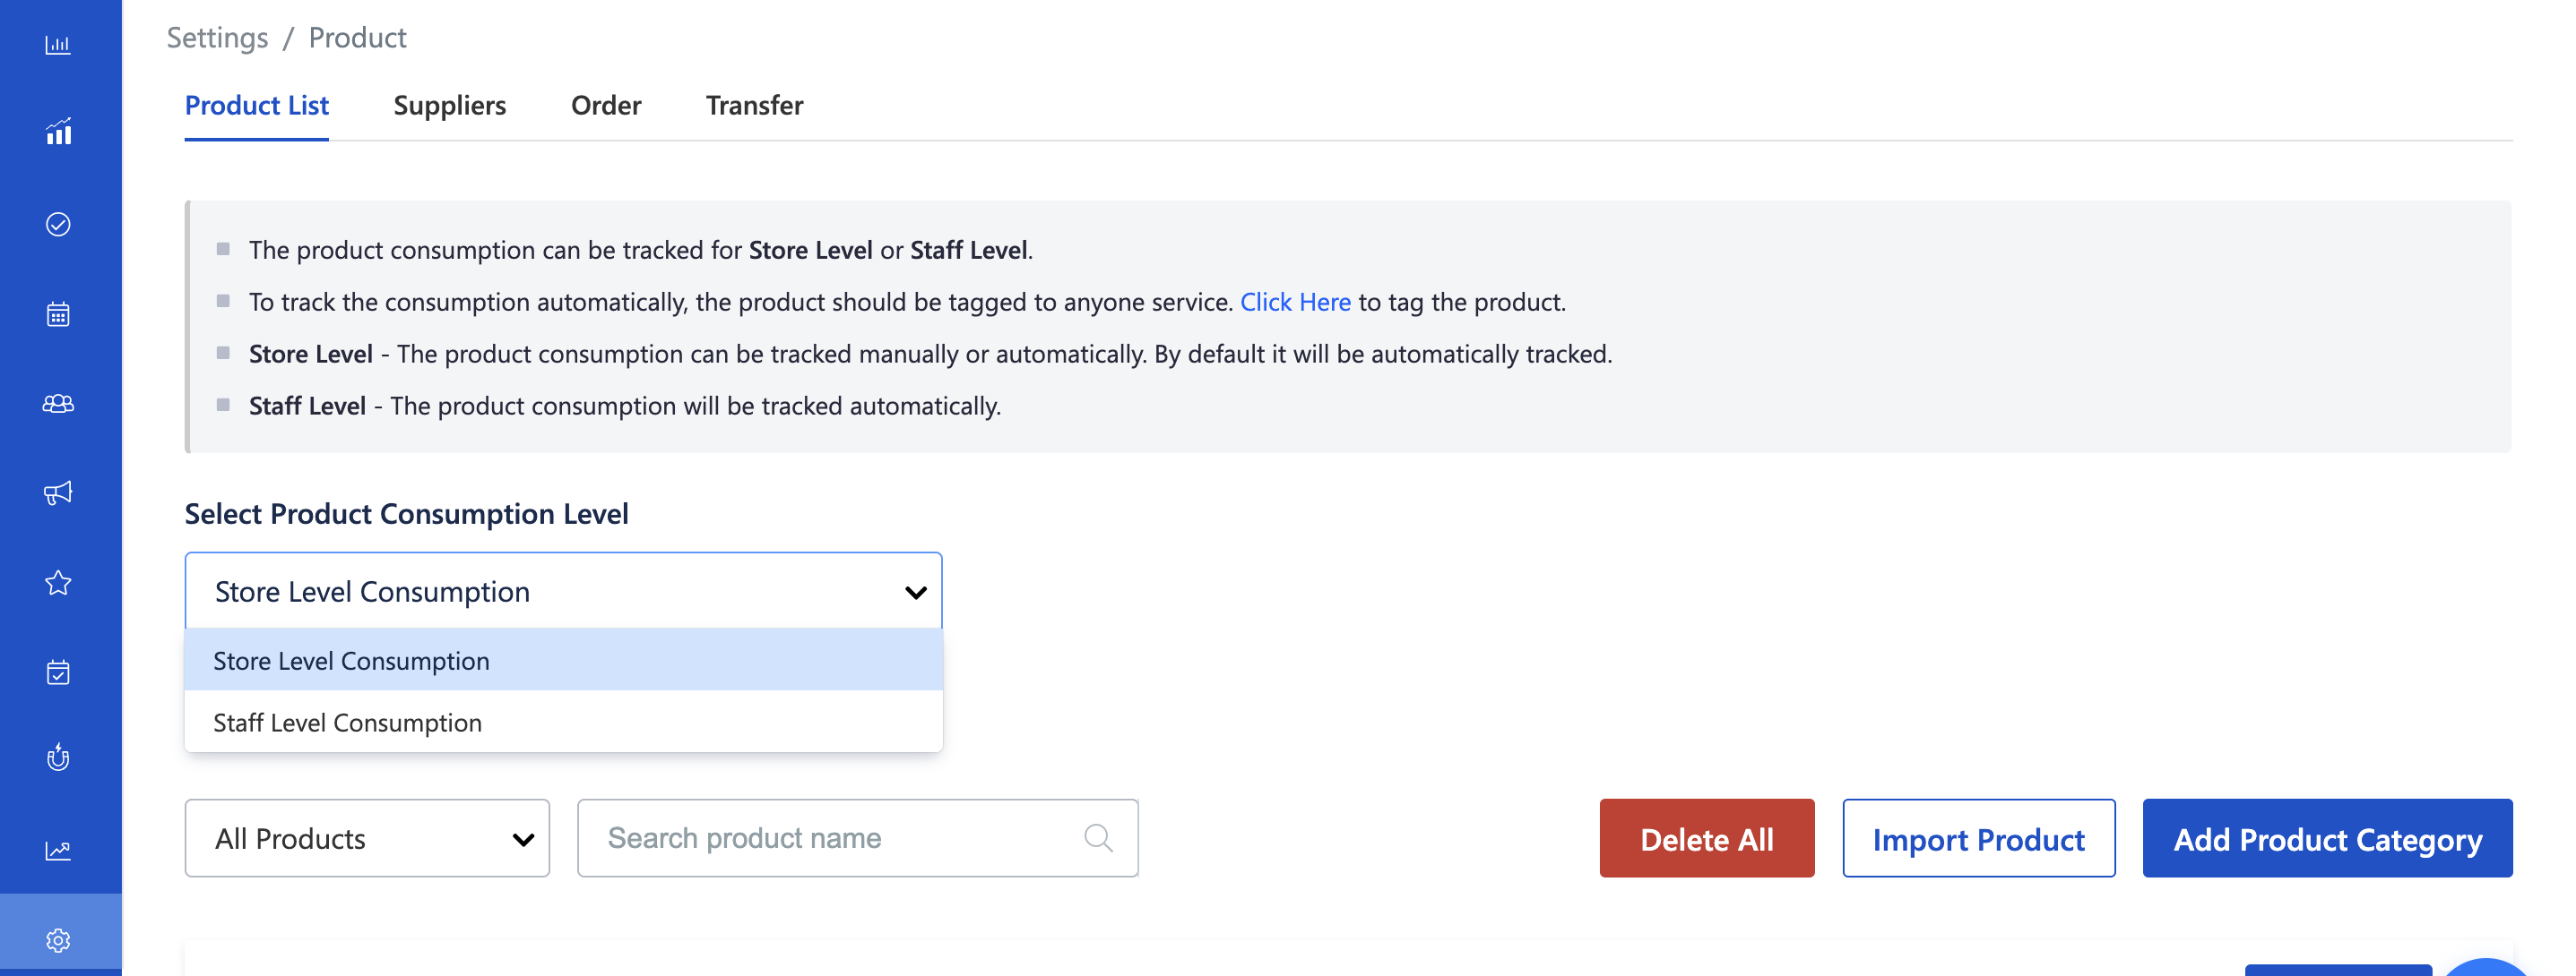Click the growth analytics sidebar icon
2576x976 pixels.
click(58, 132)
